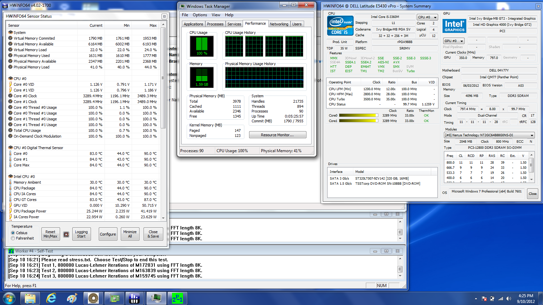Click the Reset Min/Max button
The image size is (543, 305).
pyautogui.click(x=50, y=234)
